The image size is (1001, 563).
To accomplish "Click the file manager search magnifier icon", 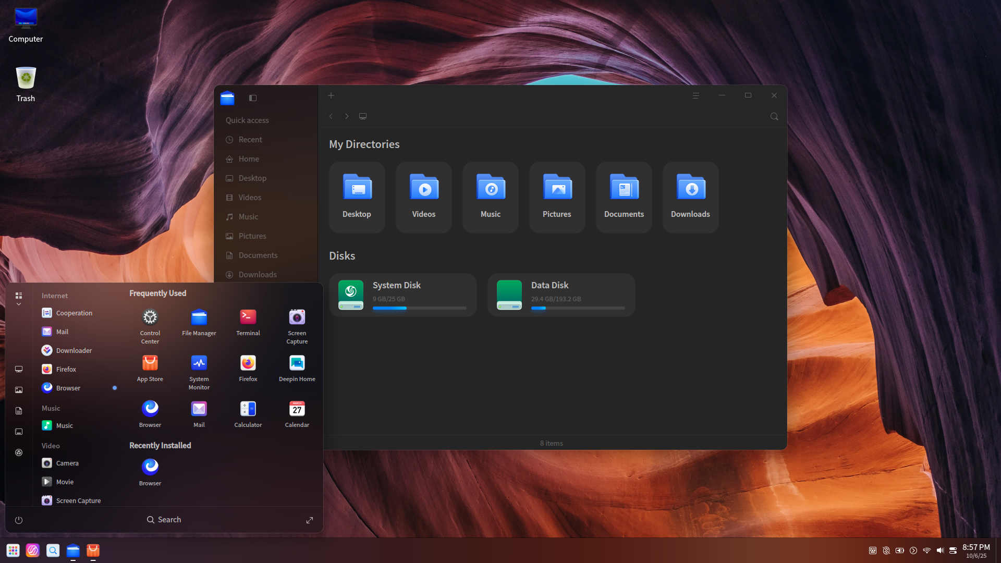I will 774,117.
